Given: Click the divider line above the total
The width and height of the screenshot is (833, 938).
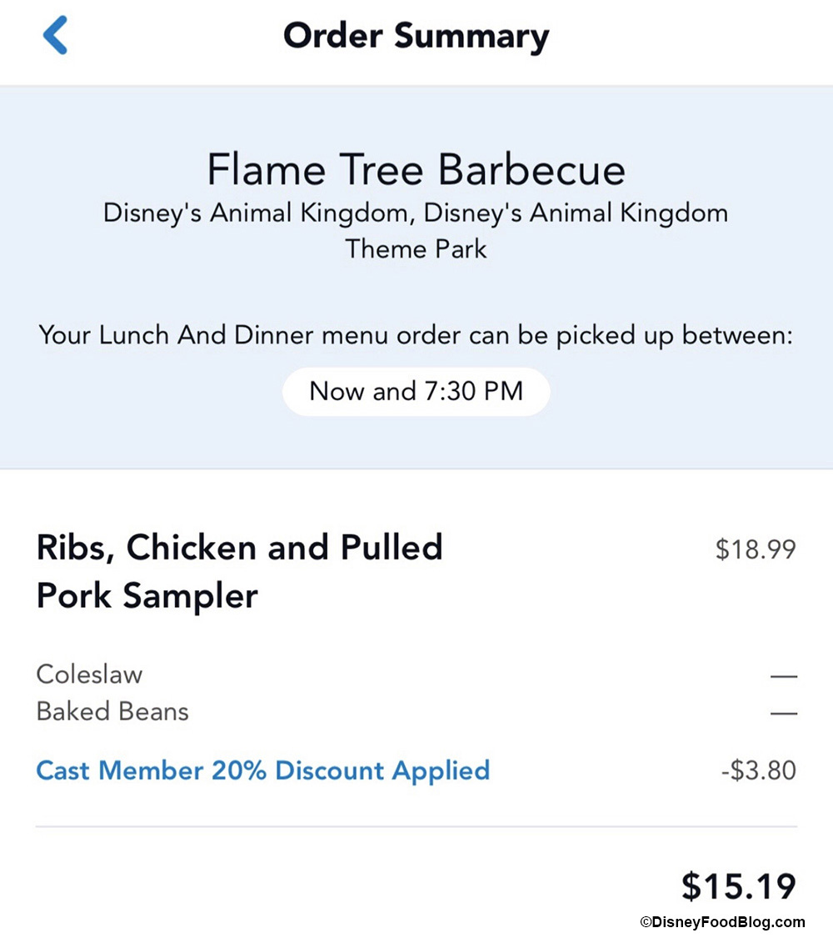Looking at the screenshot, I should pos(416,827).
